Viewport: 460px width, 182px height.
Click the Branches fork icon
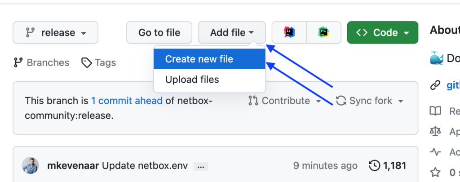coord(18,62)
